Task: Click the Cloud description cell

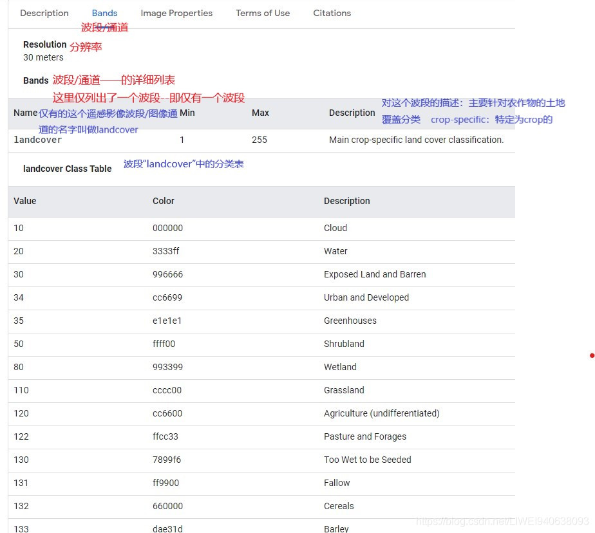Action: click(335, 228)
